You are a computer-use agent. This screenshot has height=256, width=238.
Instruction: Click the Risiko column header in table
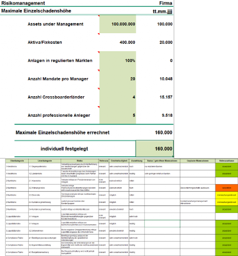tap(79, 161)
